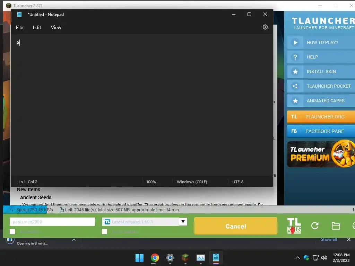Switch to Notepad taskbar icon
The image size is (355, 266).
tap(216, 258)
